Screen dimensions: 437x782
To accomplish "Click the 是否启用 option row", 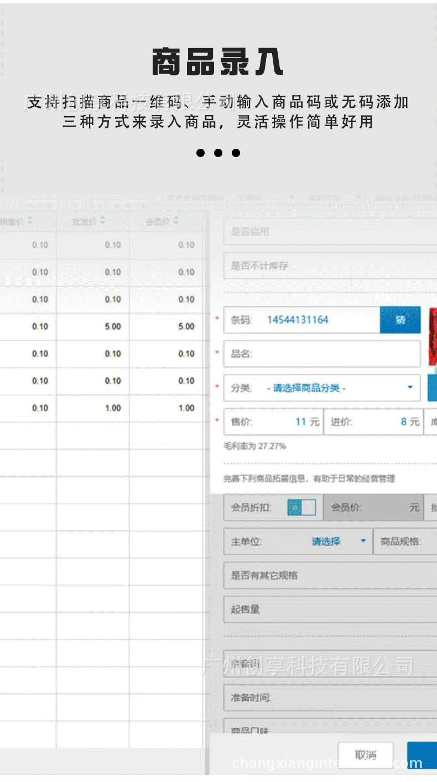I will 330,232.
